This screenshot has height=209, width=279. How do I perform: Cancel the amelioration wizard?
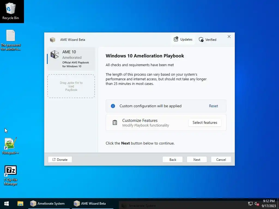click(x=221, y=159)
